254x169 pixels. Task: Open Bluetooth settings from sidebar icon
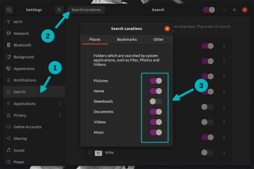(8, 45)
